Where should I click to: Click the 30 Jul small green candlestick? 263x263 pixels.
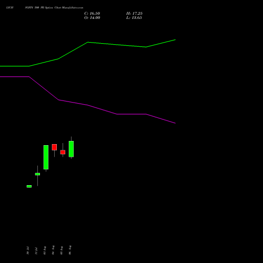click(x=29, y=186)
